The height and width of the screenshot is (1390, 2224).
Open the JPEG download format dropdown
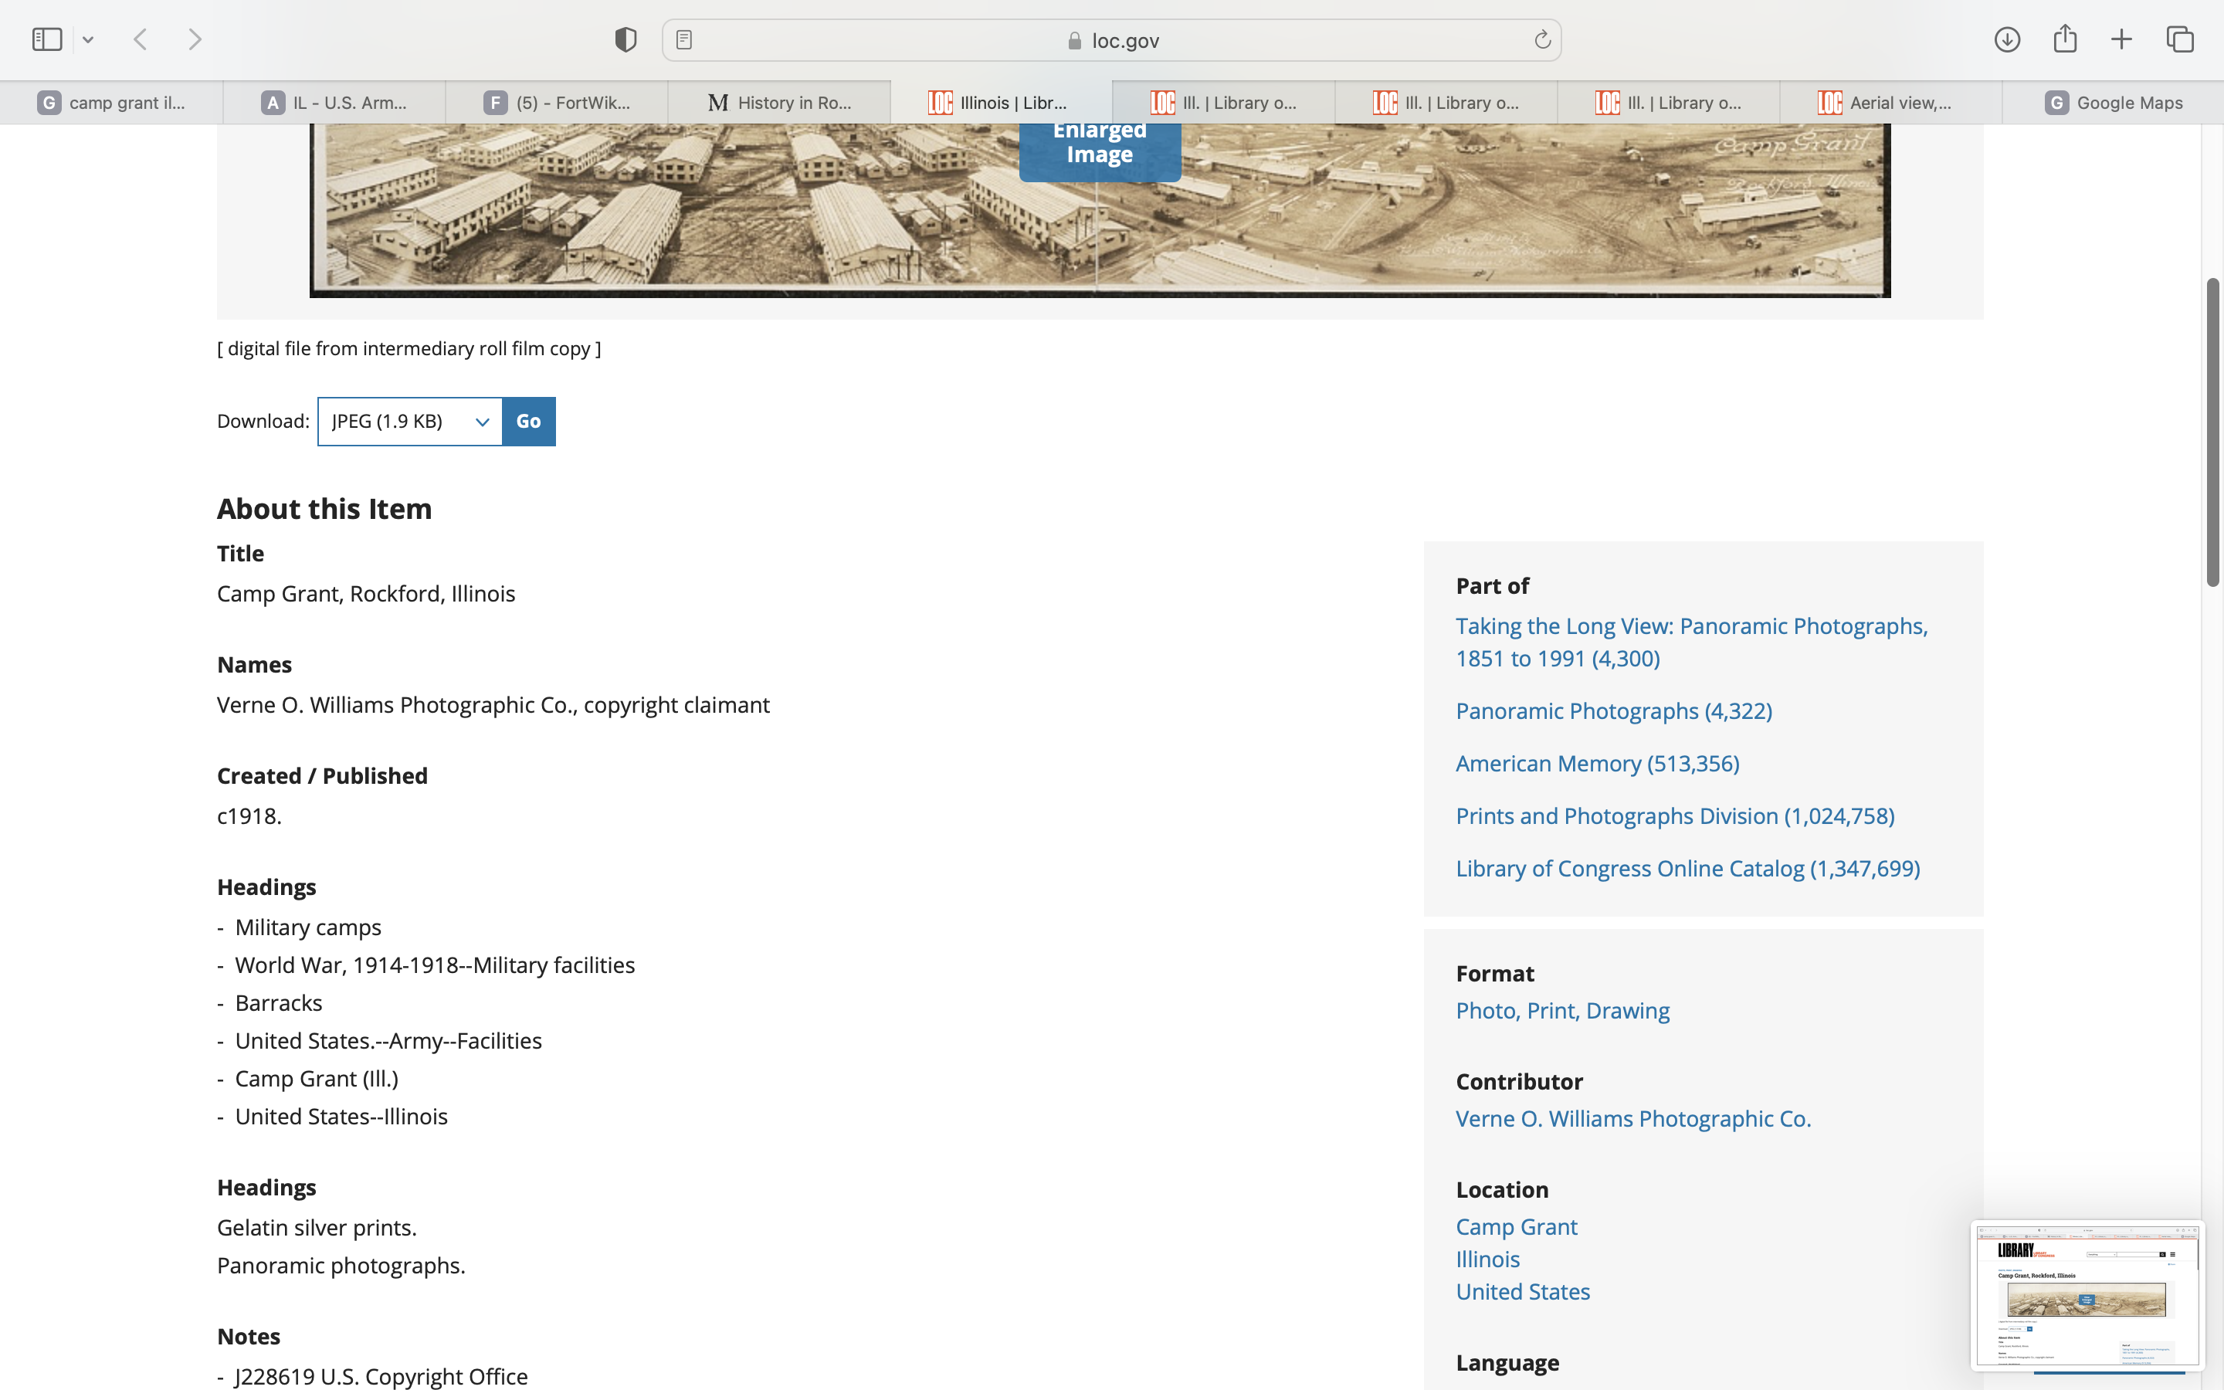point(410,421)
